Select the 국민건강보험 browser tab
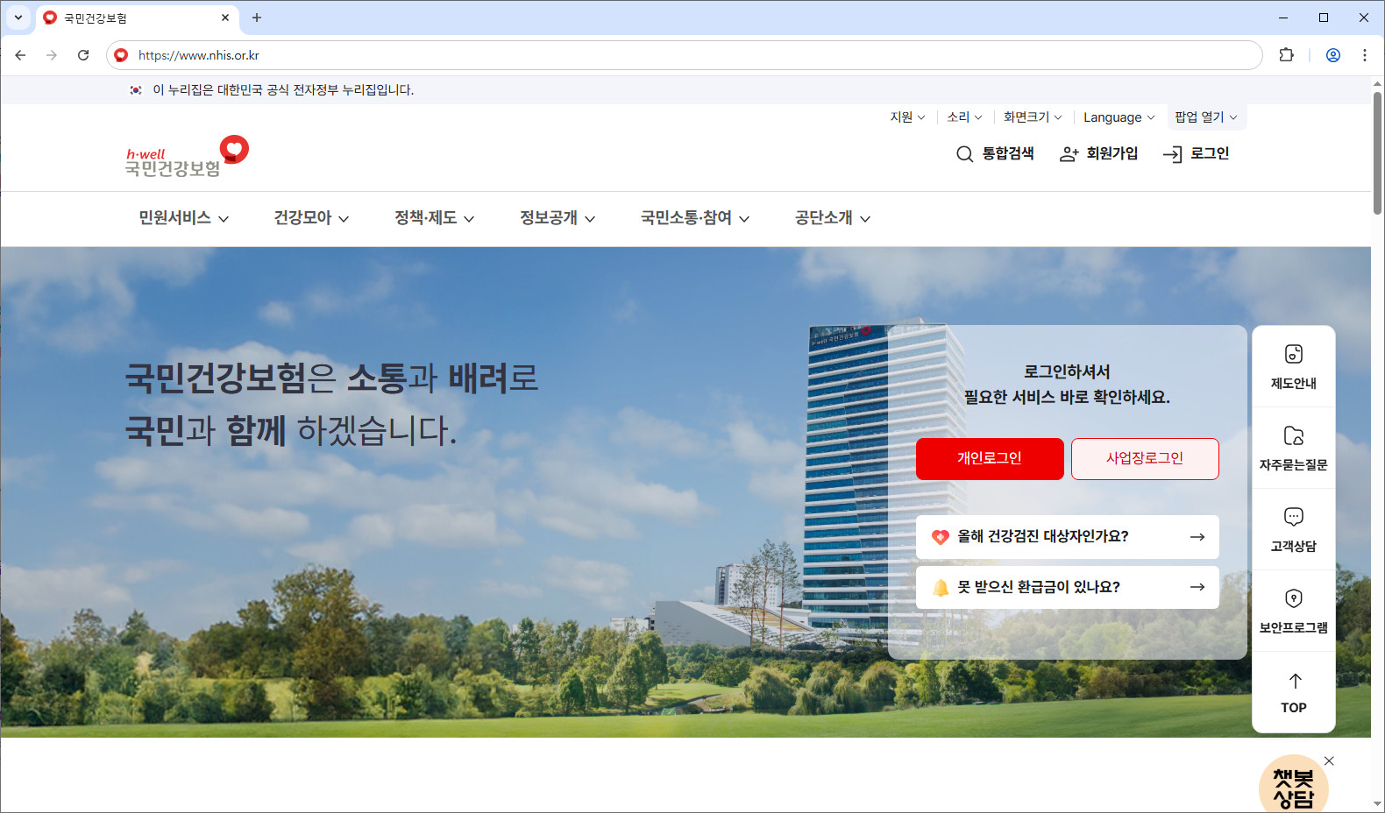 [x=136, y=18]
